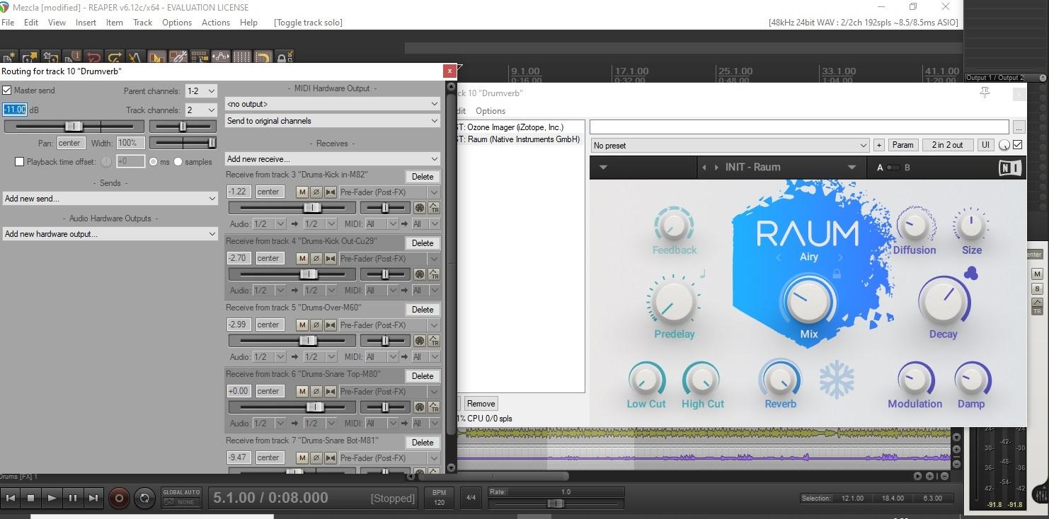Click the Undo toolbar icon

click(93, 57)
